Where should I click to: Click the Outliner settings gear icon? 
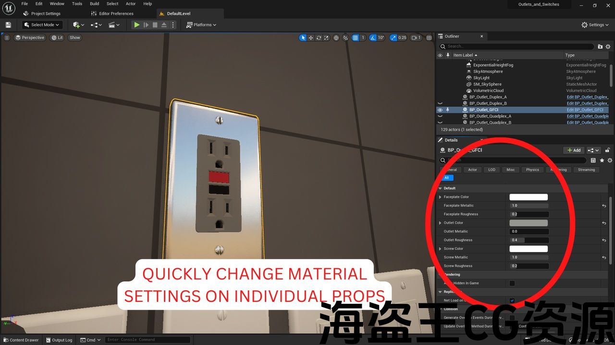608,46
